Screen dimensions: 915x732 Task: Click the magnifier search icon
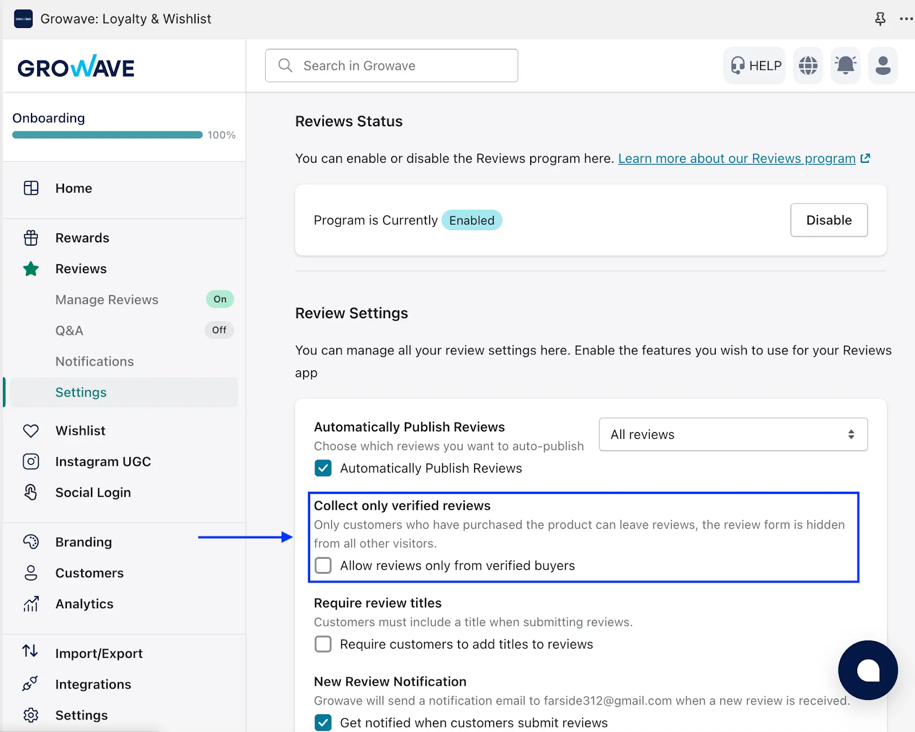285,66
